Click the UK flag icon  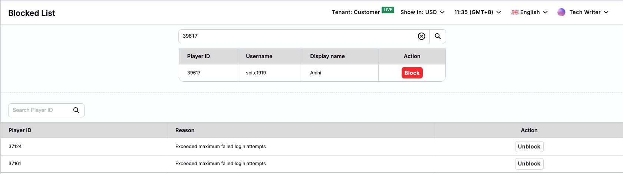pos(515,12)
